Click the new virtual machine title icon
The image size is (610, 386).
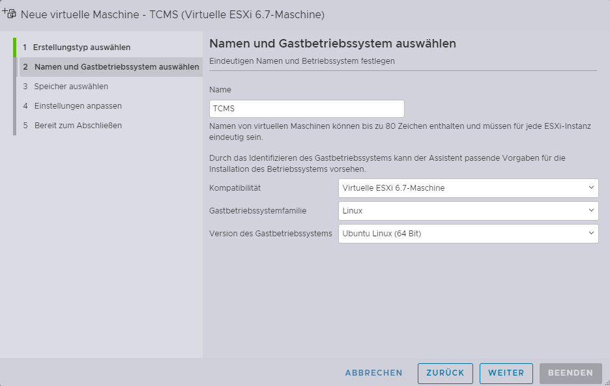click(10, 13)
